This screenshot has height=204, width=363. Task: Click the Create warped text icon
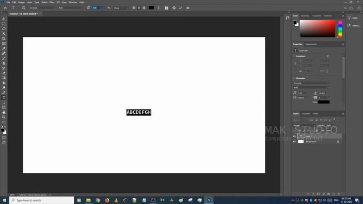[159, 8]
